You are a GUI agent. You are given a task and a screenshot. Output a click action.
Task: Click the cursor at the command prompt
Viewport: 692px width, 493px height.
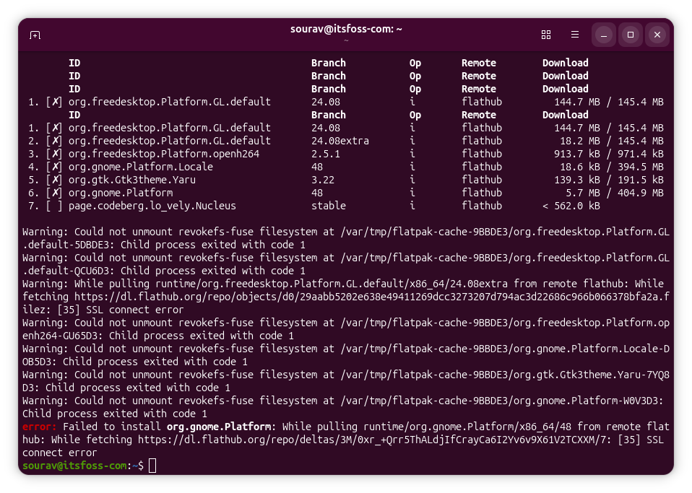click(x=152, y=466)
